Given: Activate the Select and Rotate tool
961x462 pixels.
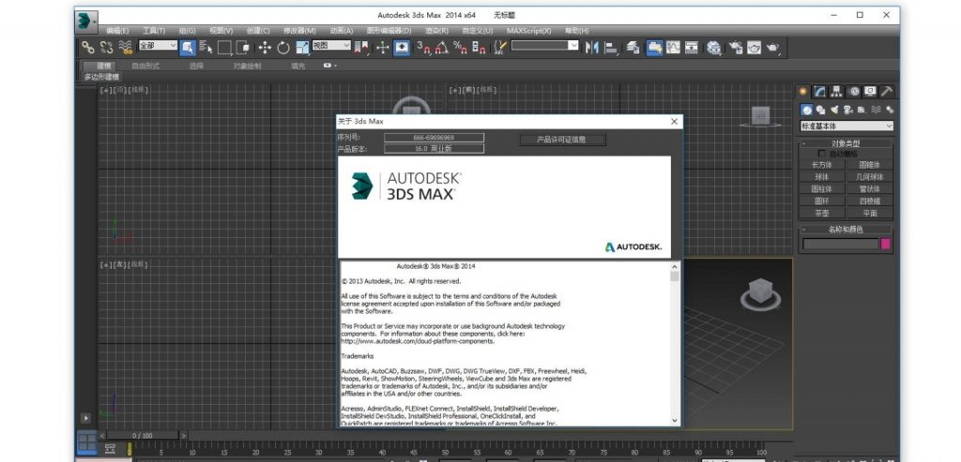Looking at the screenshot, I should point(283,47).
